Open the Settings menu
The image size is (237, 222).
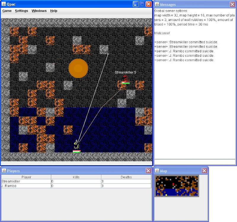[21, 11]
